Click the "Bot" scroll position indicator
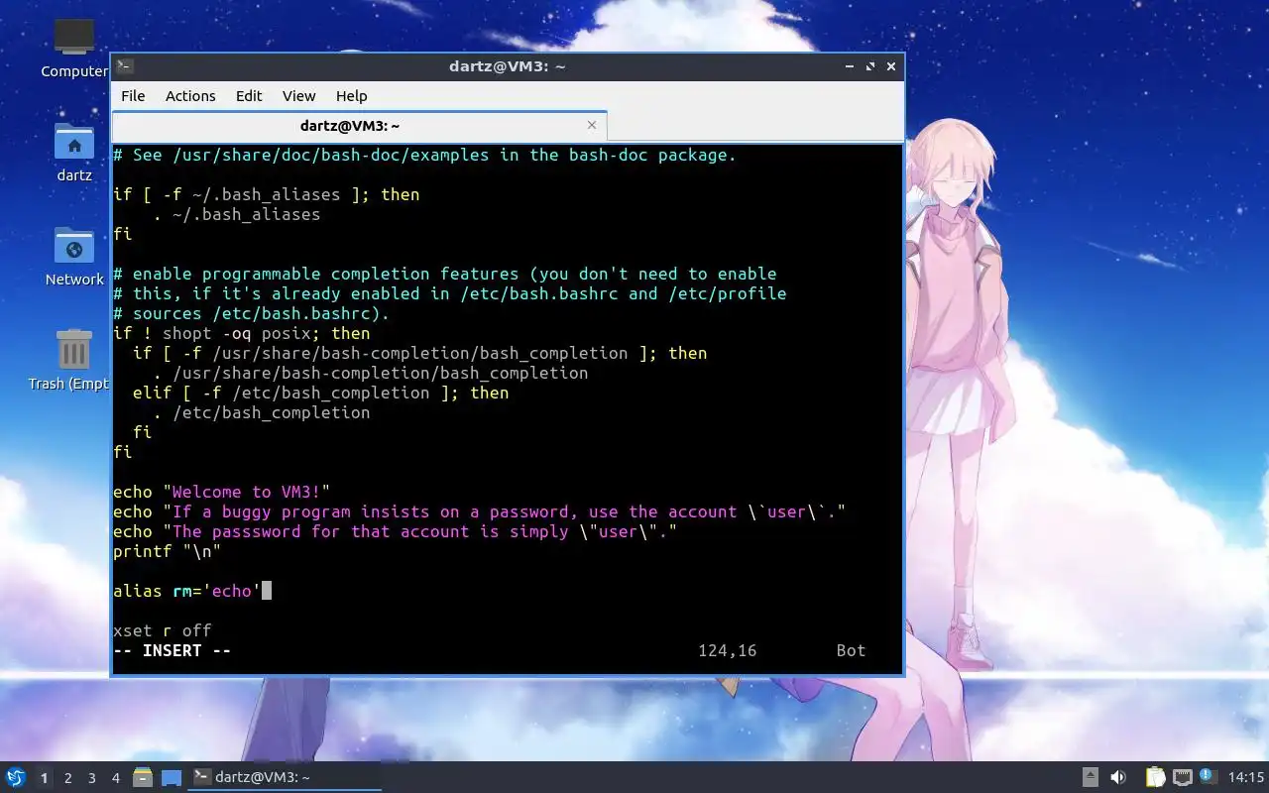This screenshot has width=1269, height=793. click(852, 650)
